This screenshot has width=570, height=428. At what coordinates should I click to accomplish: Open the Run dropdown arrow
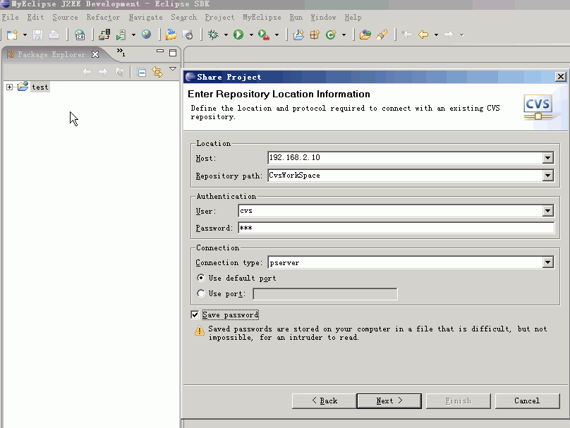point(251,35)
